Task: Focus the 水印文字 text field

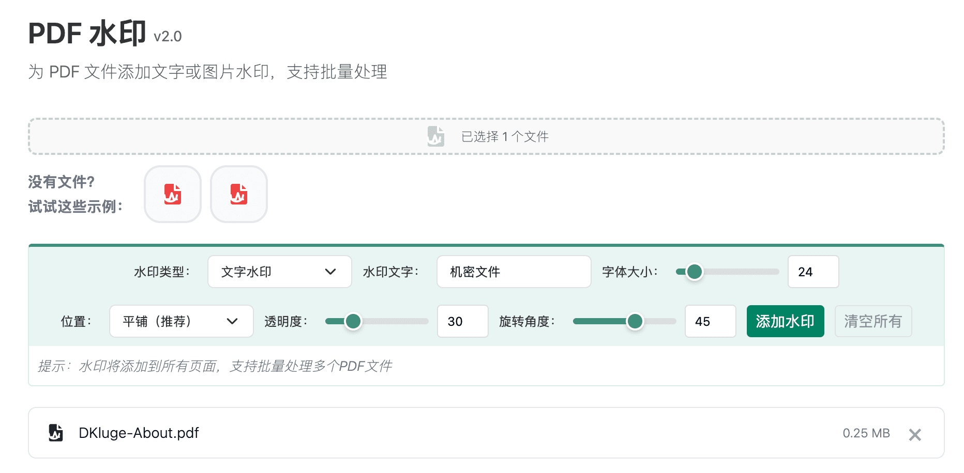Action: [514, 272]
